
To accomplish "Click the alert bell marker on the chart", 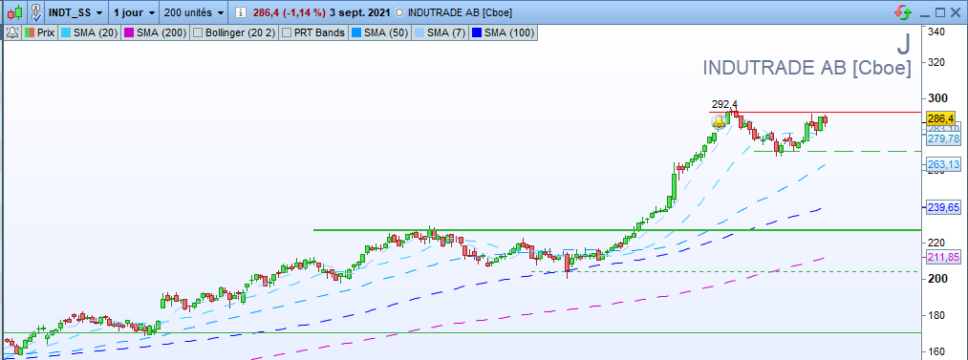I will 719,122.
